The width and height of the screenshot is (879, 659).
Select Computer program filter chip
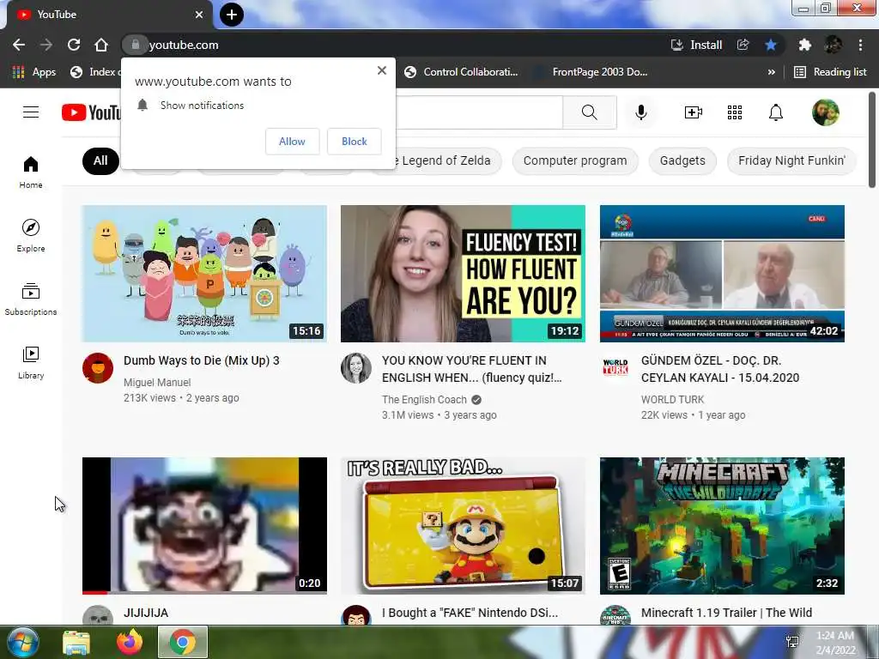[x=575, y=160]
